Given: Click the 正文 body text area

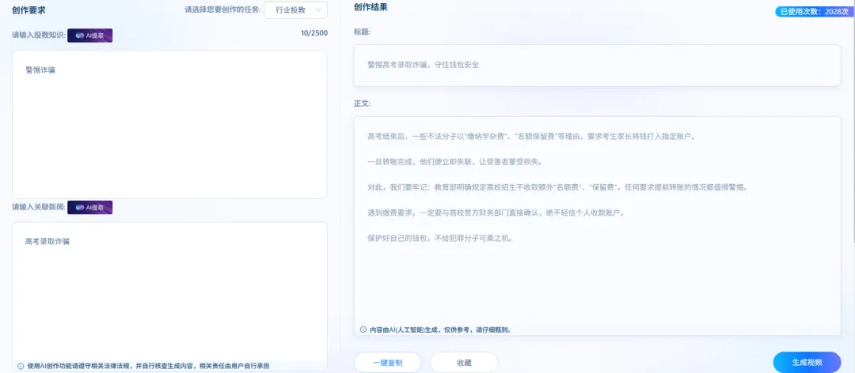Looking at the screenshot, I should point(597,226).
